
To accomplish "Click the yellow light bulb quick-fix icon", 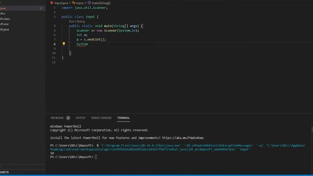I will click(64, 44).
